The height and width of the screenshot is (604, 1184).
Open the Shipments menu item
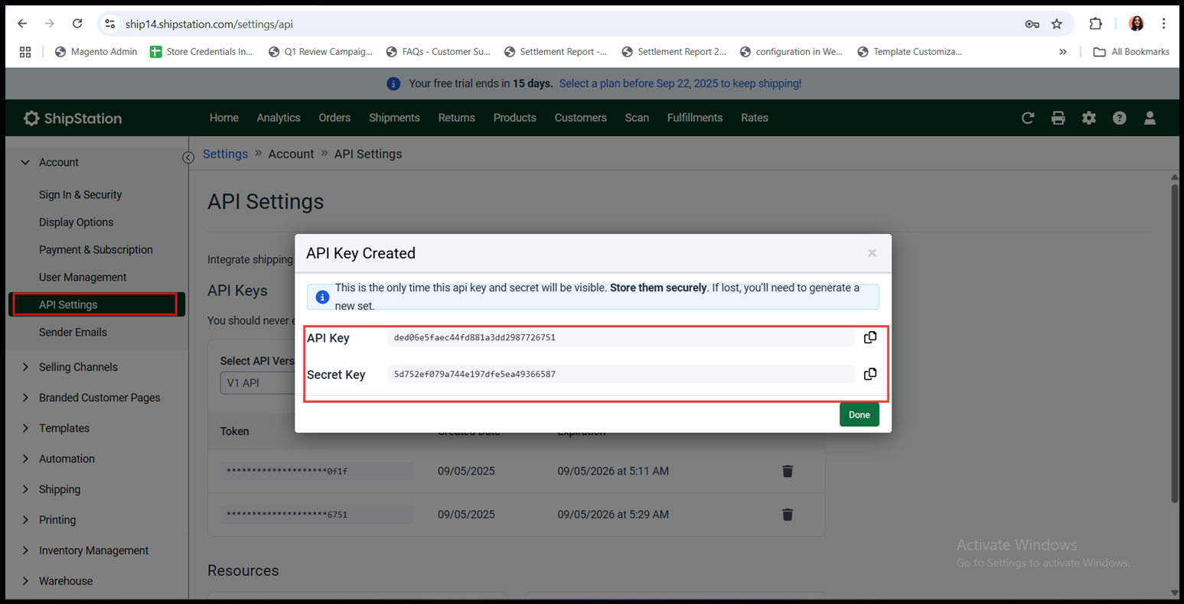pyautogui.click(x=394, y=118)
